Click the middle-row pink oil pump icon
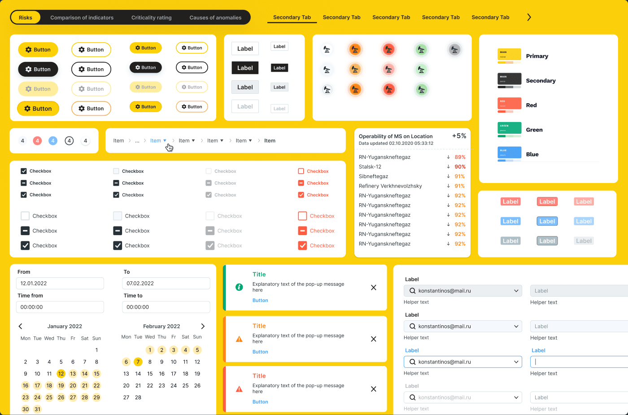The width and height of the screenshot is (628, 415). [x=388, y=70]
